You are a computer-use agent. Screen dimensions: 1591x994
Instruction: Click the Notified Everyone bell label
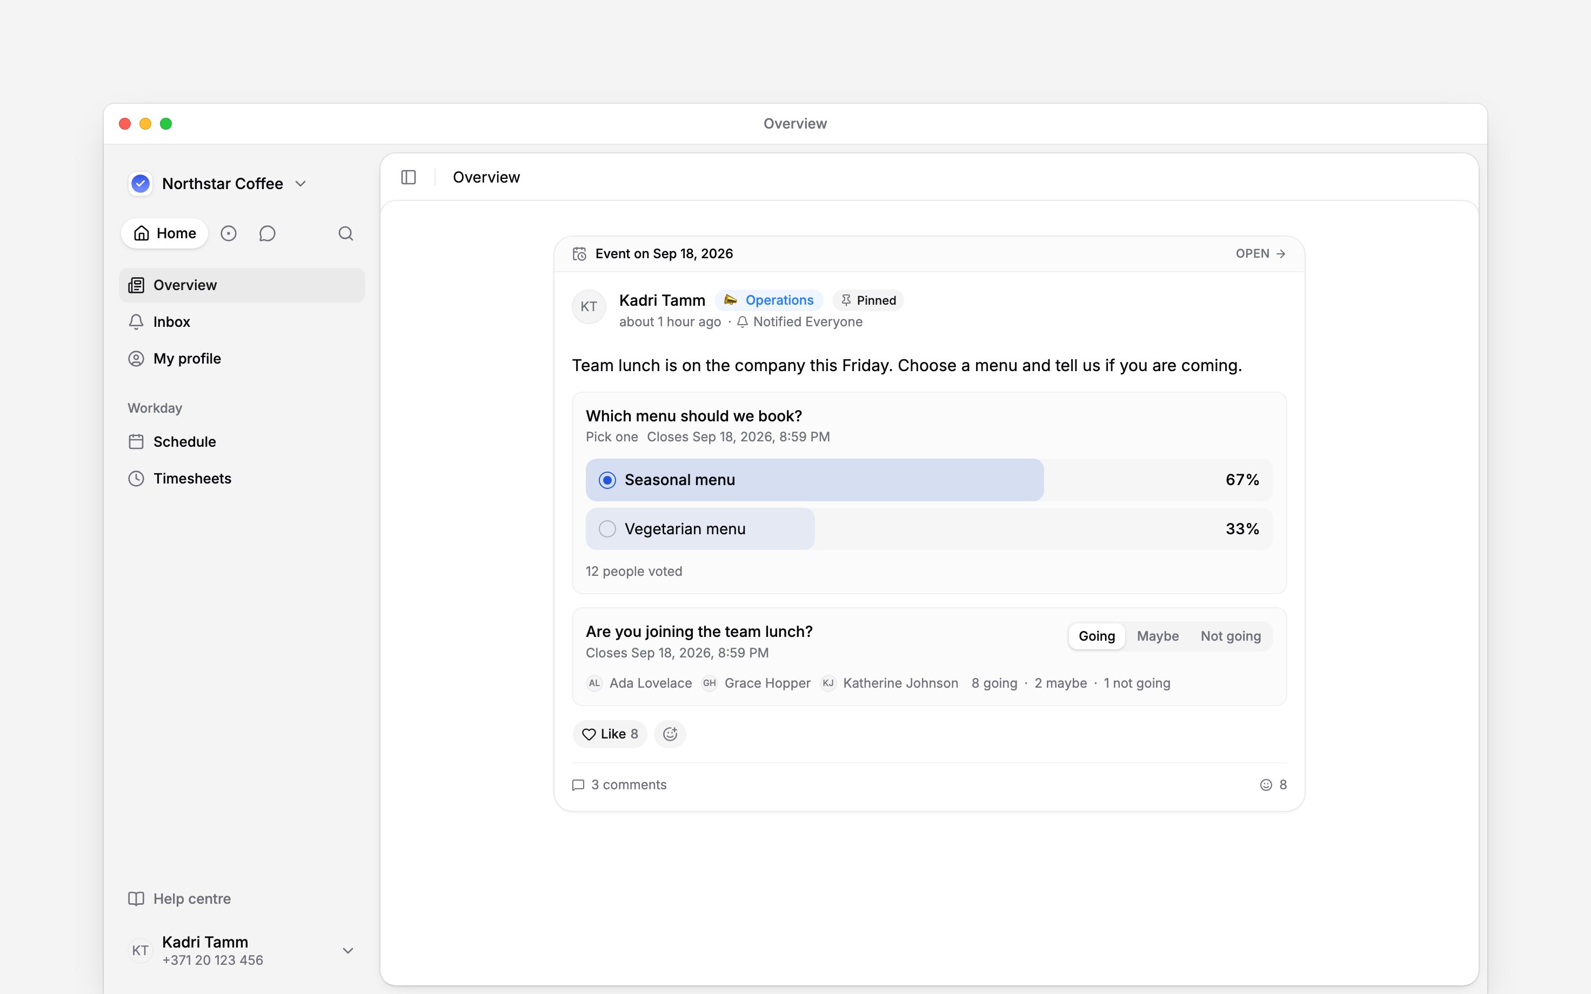pyautogui.click(x=799, y=321)
